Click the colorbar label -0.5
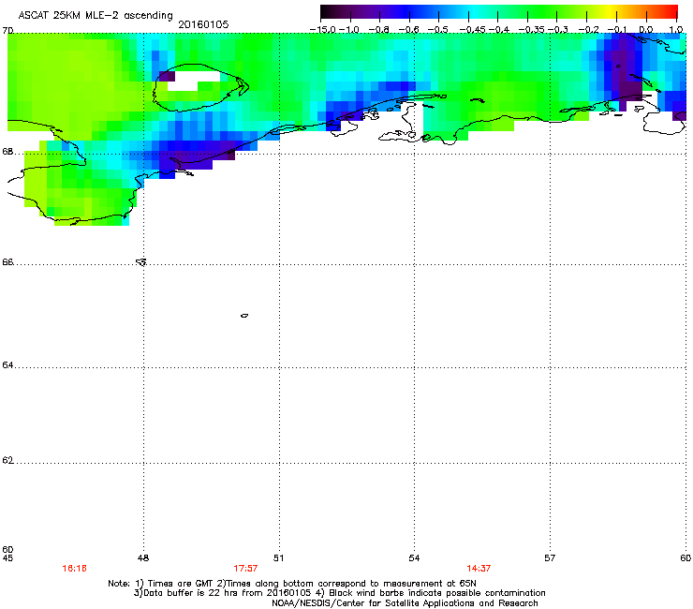The width and height of the screenshot is (693, 609). [438, 30]
